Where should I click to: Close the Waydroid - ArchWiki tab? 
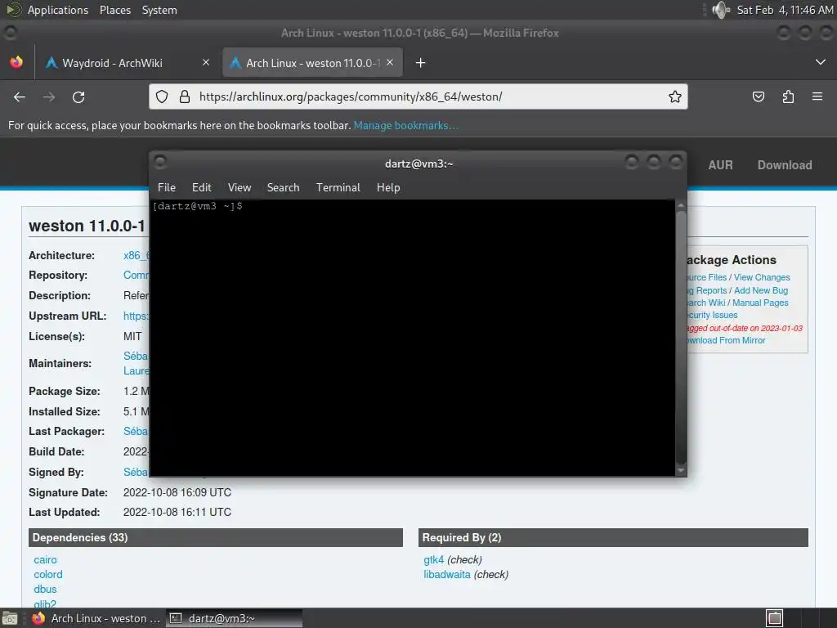pyautogui.click(x=206, y=62)
